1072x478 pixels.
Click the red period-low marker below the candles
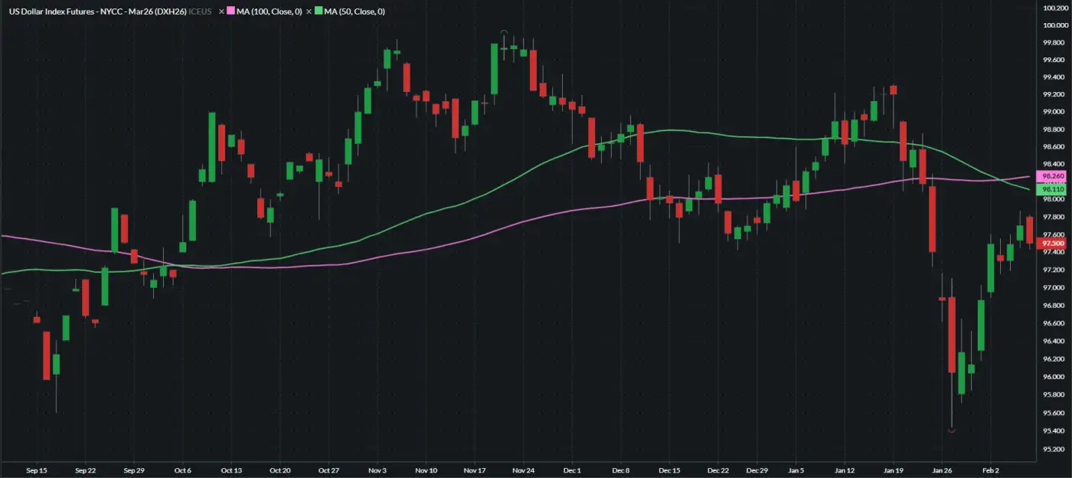(x=952, y=431)
